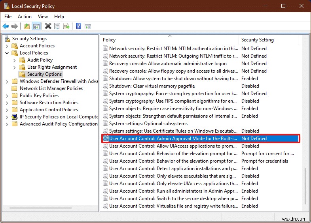Viewport: 311px width, 223px height.
Task: Select UAC Virtualize file and registry write failures
Action: 201,206
